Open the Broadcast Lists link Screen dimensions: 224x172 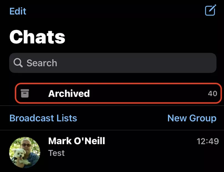(43, 118)
